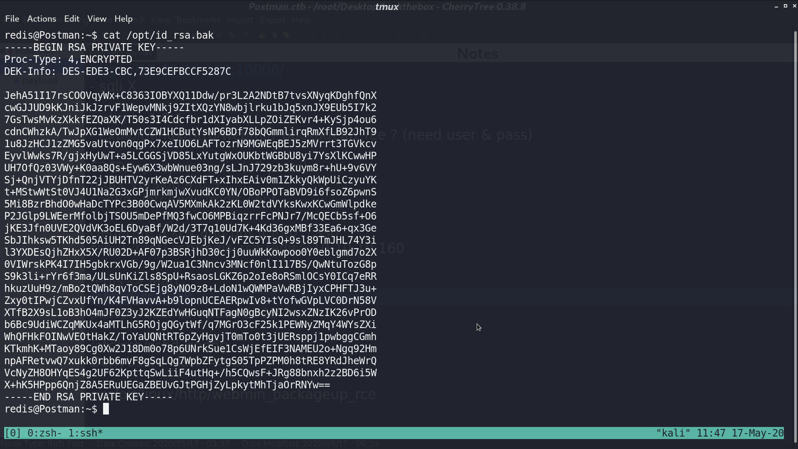Click the key line starting cdnCWhzkA/TwJpXG1
The image size is (798, 449).
coord(190,132)
